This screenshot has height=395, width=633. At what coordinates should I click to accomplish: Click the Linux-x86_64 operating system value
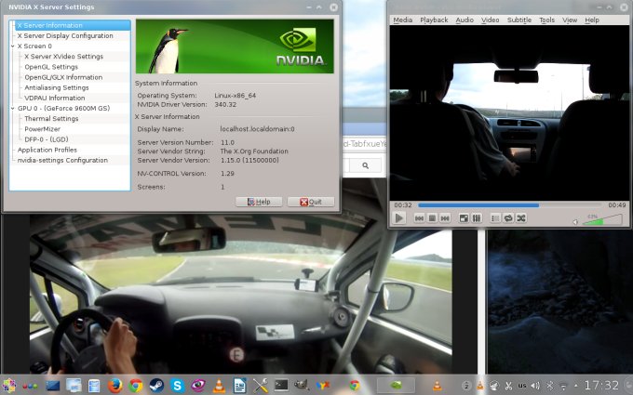(x=235, y=96)
